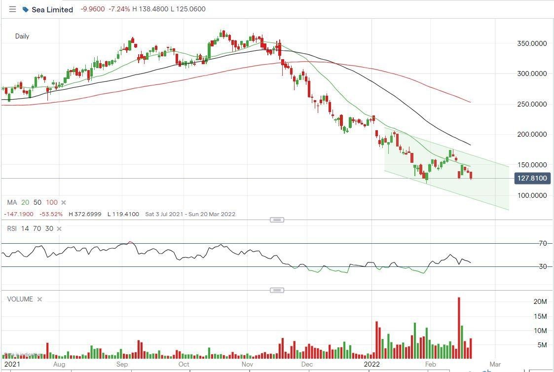This screenshot has width=554, height=372.
Task: Remove the RSI indicator with its X
Action: tap(59, 229)
